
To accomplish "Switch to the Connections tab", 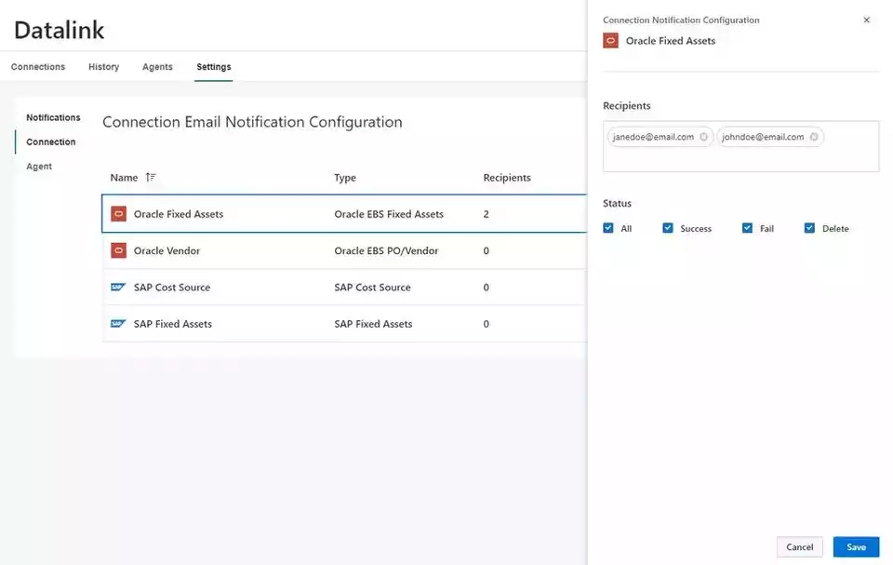I will pyautogui.click(x=38, y=67).
